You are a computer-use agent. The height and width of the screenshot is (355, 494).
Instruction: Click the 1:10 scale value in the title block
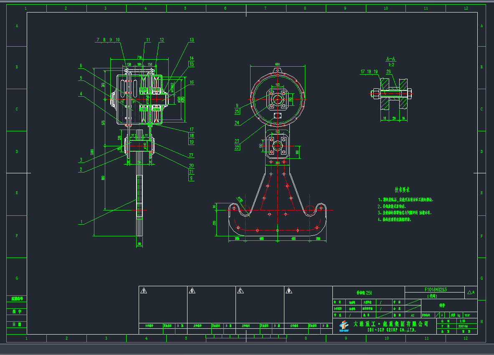click(x=462, y=321)
